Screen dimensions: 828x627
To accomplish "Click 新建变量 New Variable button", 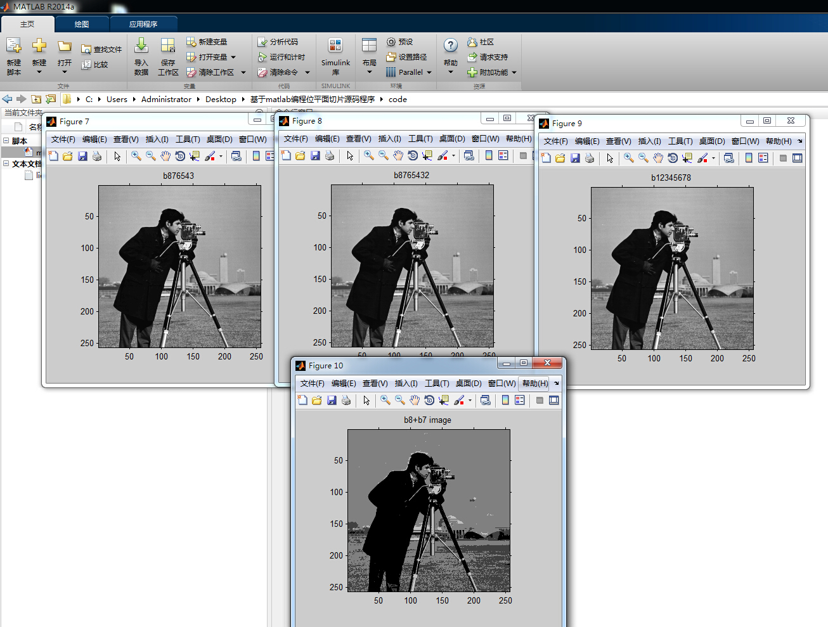I will tap(207, 42).
